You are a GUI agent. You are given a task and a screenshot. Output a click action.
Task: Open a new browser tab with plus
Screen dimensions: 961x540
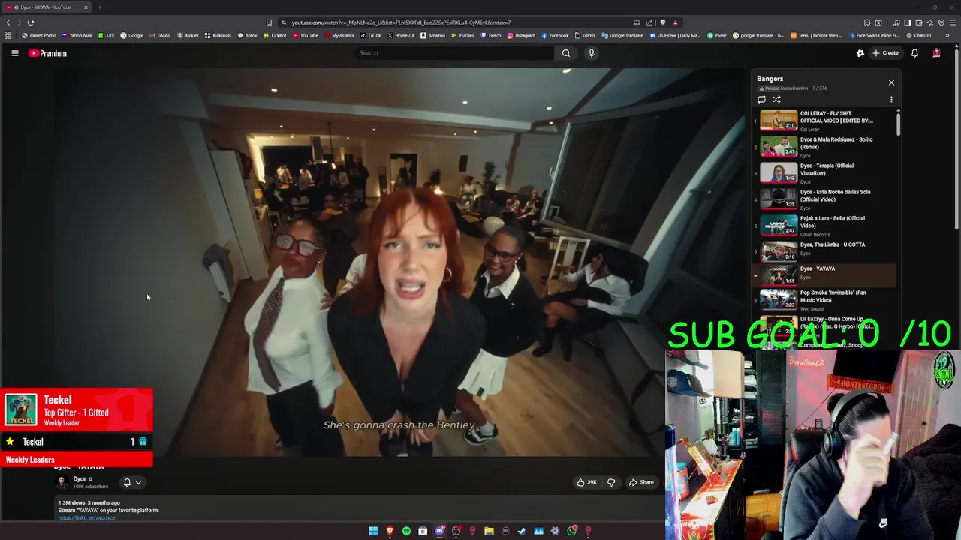[99, 7]
